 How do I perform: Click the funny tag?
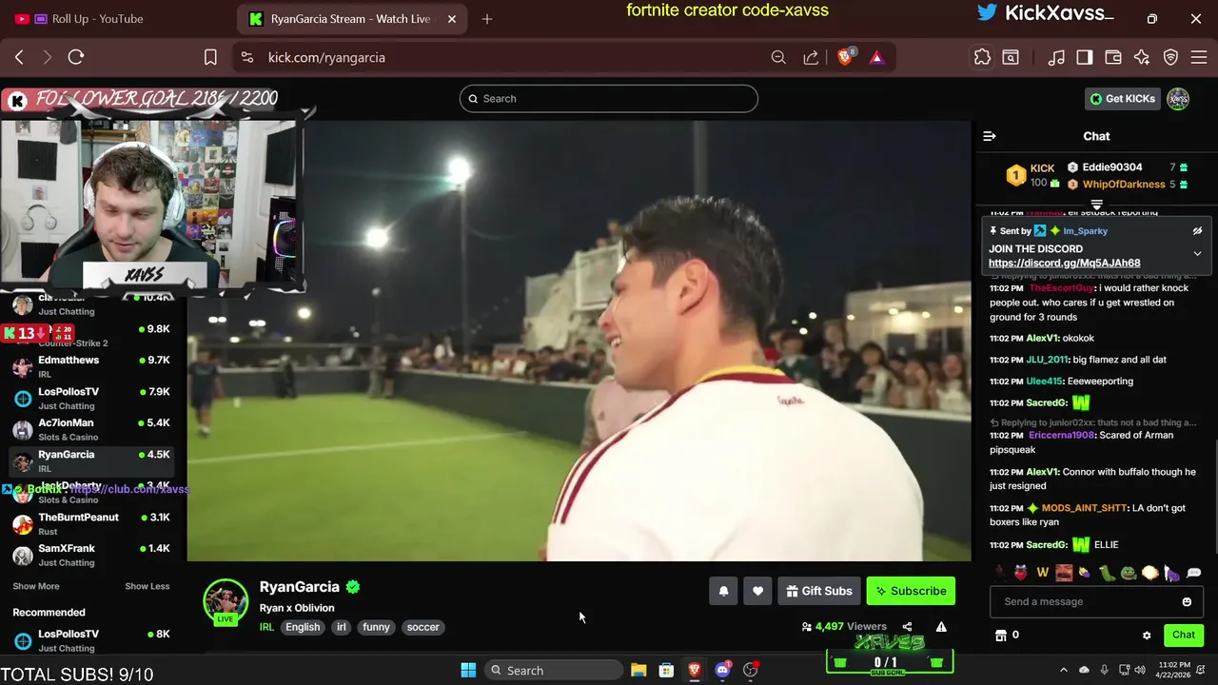tap(376, 627)
